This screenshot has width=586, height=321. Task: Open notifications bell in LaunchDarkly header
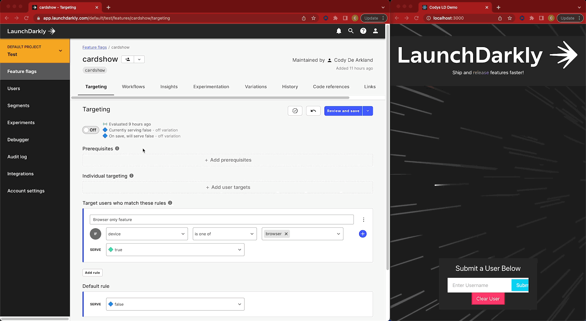[x=339, y=31]
